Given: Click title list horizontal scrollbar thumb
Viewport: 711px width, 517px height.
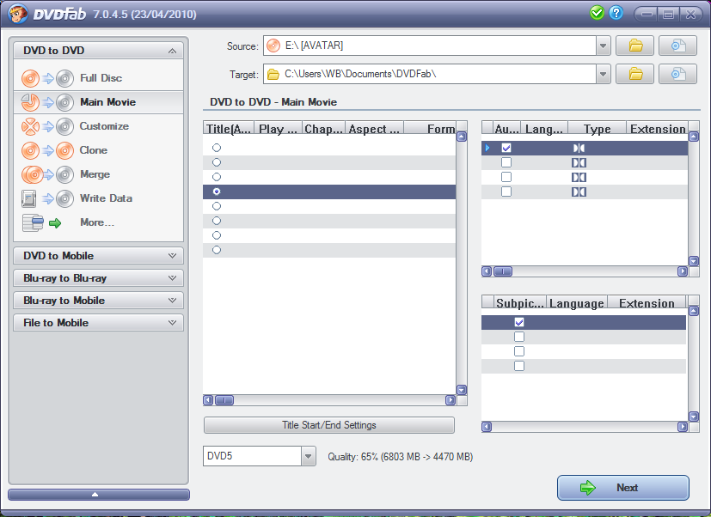Looking at the screenshot, I should [224, 400].
